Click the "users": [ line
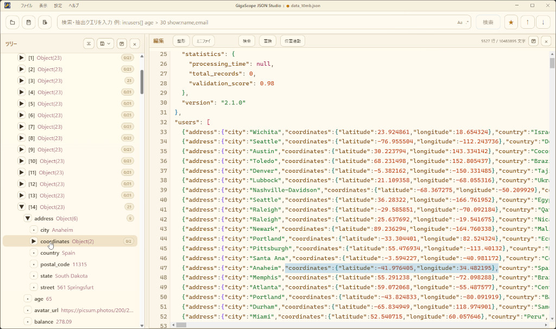The height and width of the screenshot is (329, 556). (x=192, y=122)
